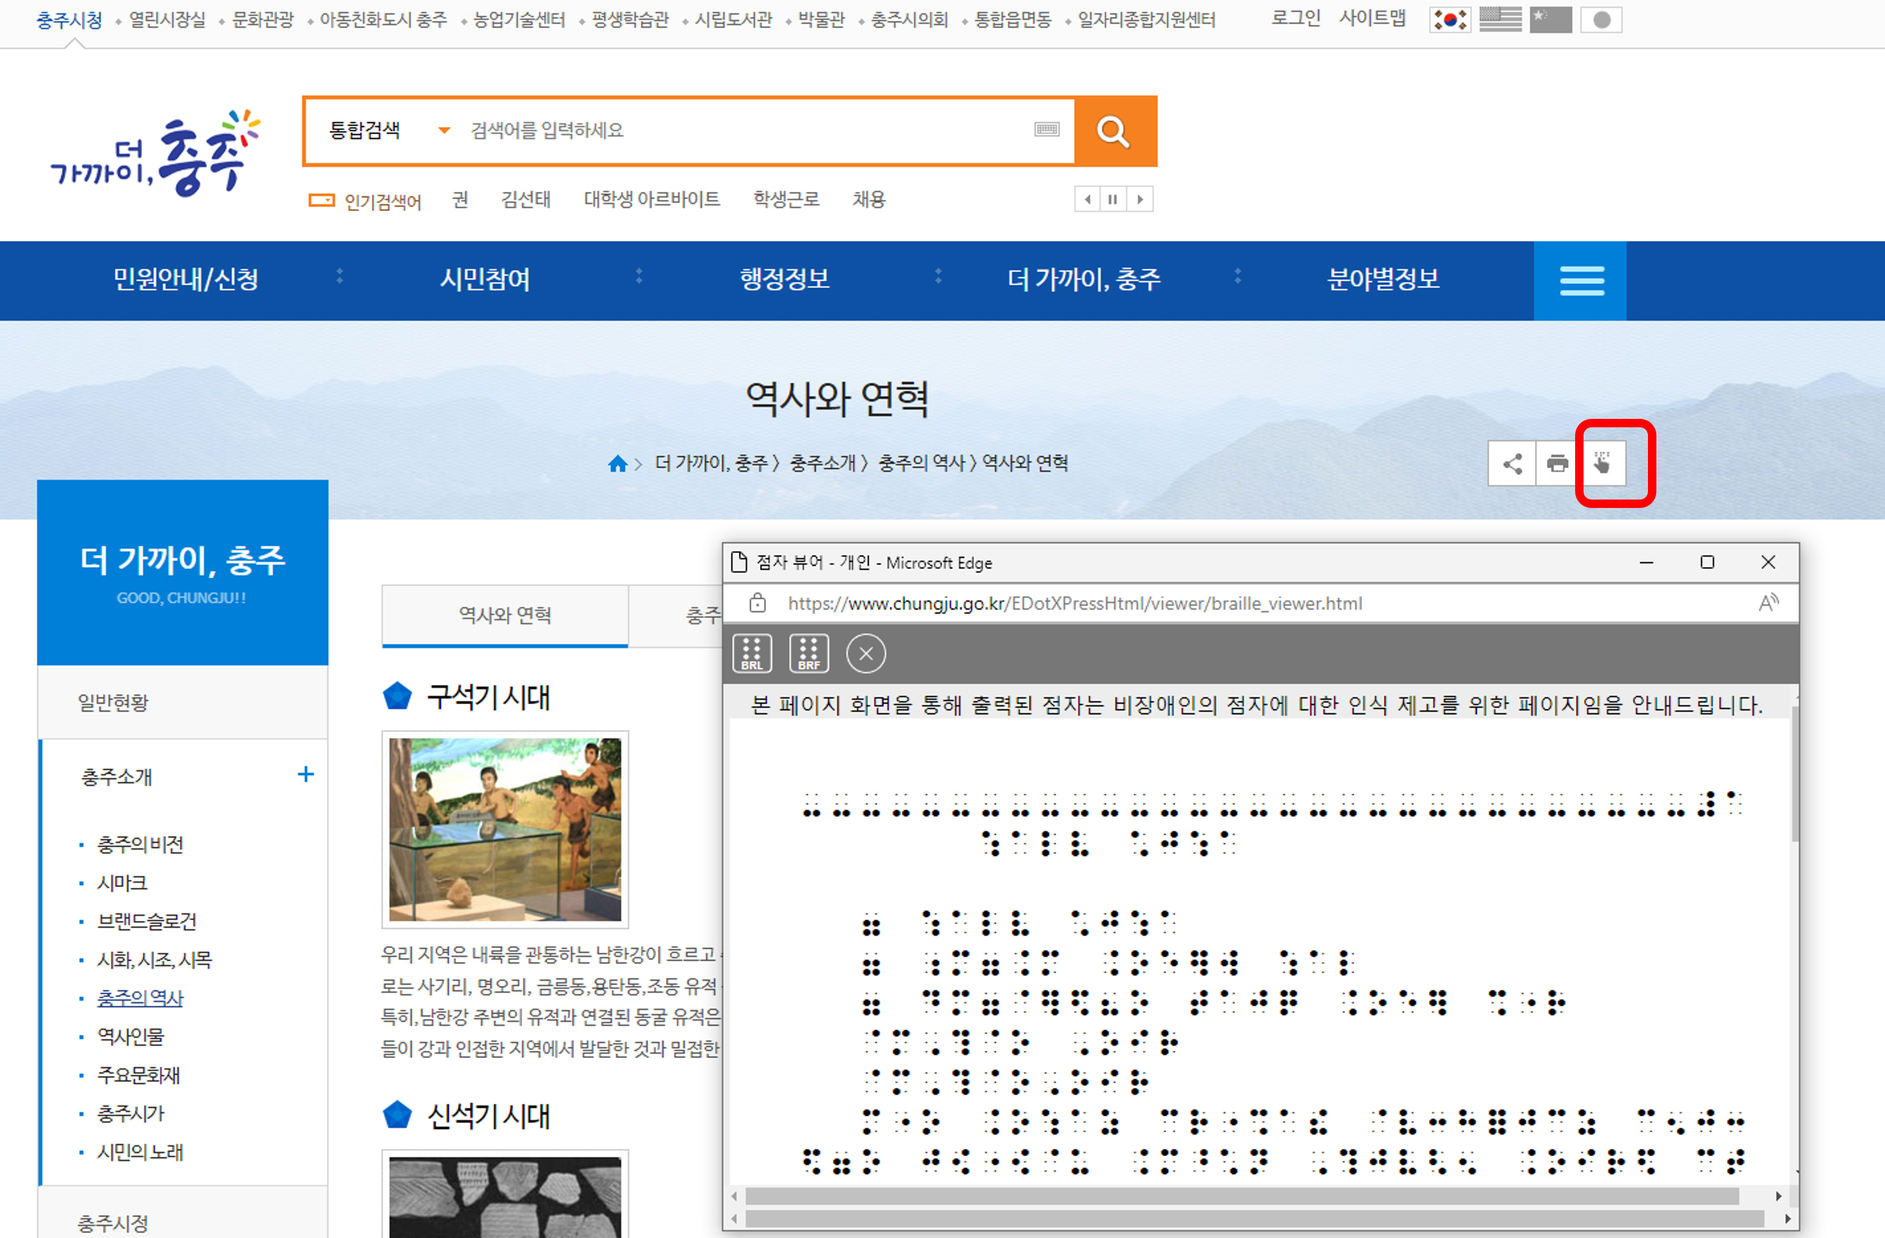
Task: Download BRL file in braille viewer
Action: pos(751,654)
